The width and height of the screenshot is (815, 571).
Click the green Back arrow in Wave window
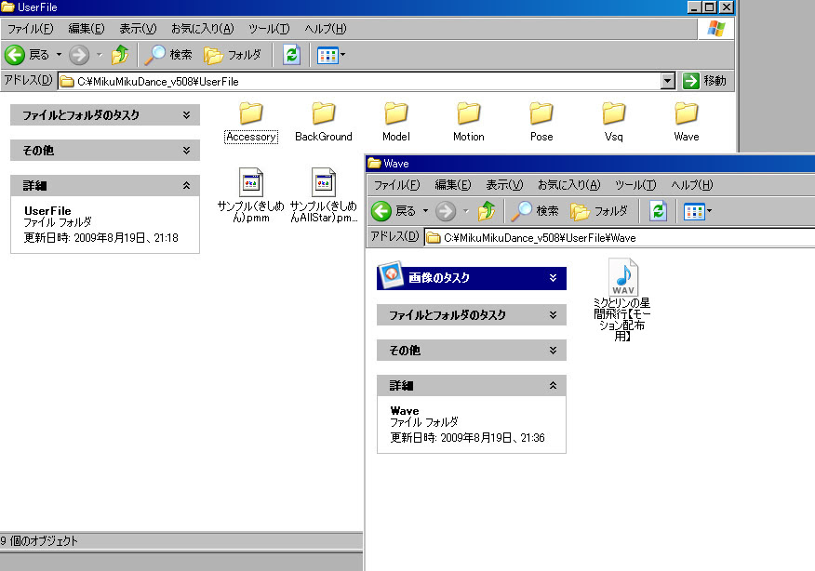coord(381,211)
